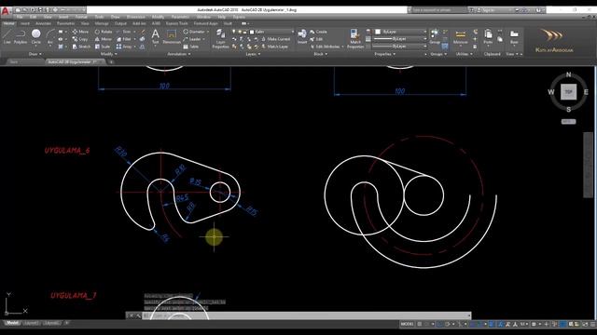Image resolution: width=597 pixels, height=335 pixels.
Task: Open the Insert ribbon tab
Action: 25,23
